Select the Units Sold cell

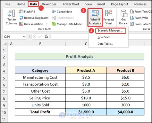click(x=40, y=105)
